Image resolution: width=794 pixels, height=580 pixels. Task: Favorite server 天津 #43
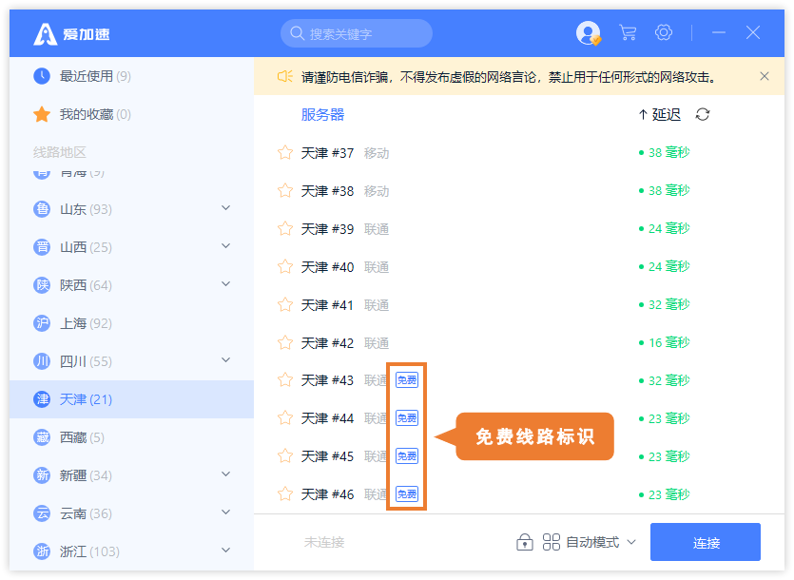click(x=285, y=380)
